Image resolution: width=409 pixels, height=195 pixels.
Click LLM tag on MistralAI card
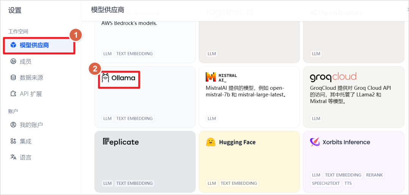(x=212, y=119)
